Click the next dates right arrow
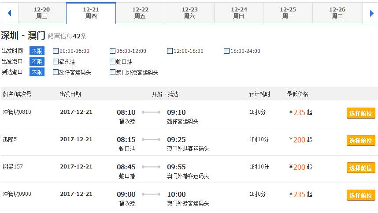 (x=371, y=13)
